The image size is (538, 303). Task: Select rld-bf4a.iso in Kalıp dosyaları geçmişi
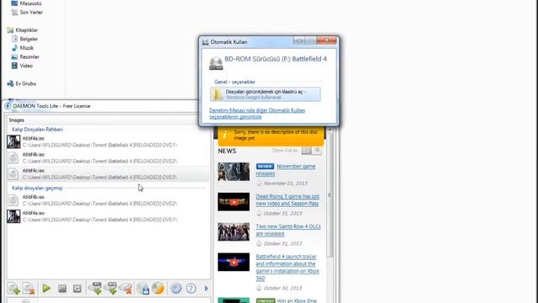pos(108,216)
